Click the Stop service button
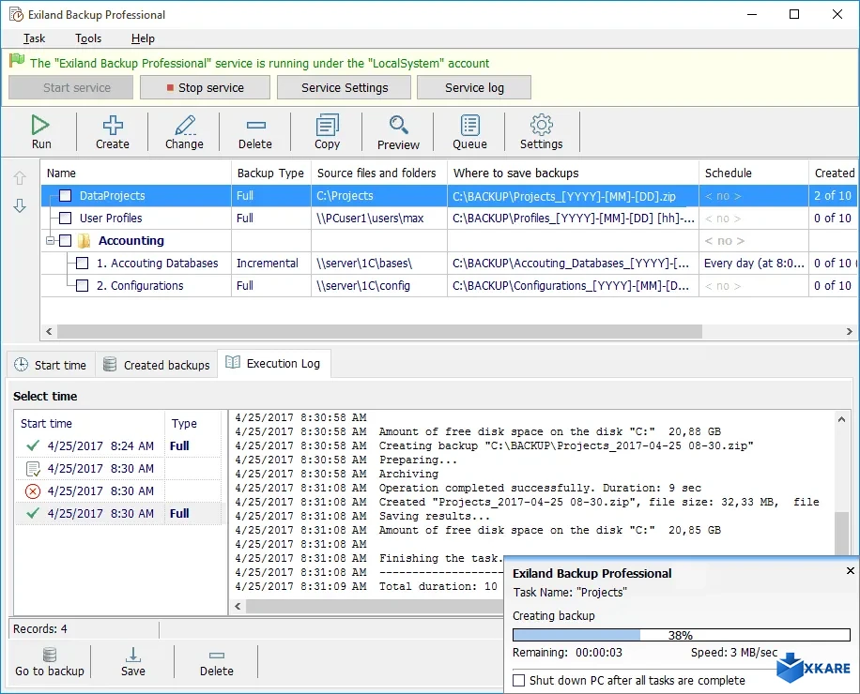 point(205,87)
